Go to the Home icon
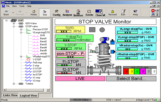The width and height of the screenshot is (161, 102). point(33,13)
